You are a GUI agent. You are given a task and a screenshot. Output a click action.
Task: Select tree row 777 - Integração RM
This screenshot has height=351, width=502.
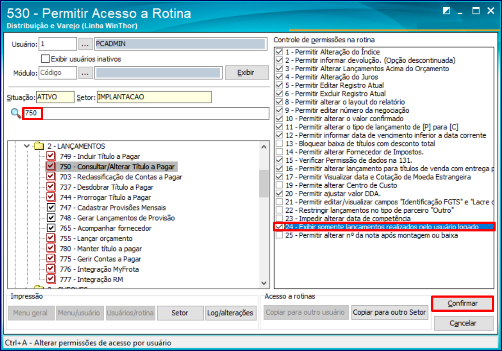pos(91,279)
